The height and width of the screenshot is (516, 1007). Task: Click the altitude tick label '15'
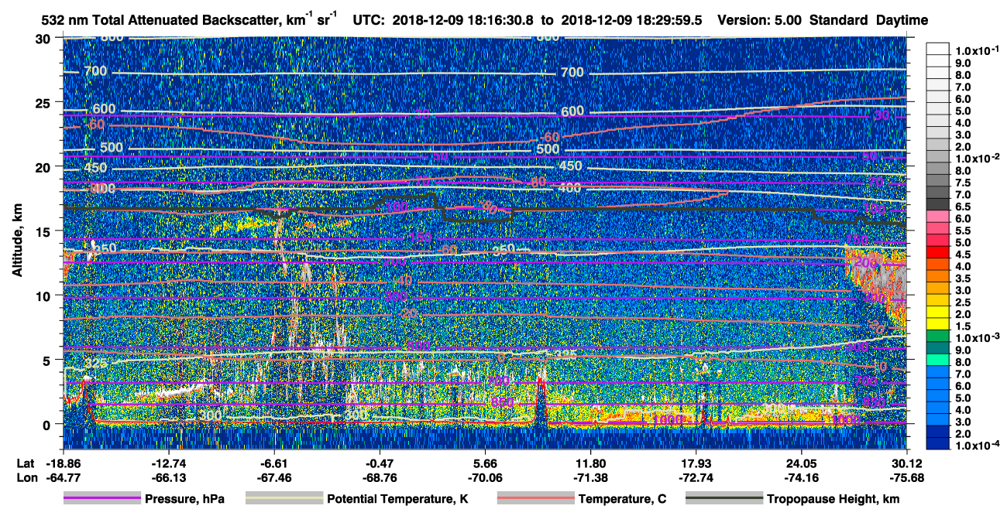point(44,231)
